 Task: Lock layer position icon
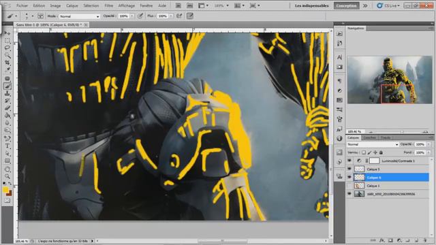(375, 152)
